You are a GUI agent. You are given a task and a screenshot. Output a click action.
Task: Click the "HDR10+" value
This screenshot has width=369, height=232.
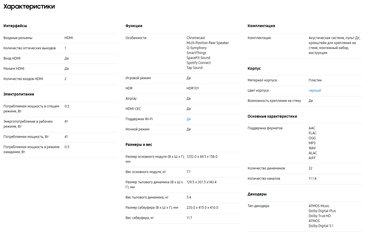[x=193, y=88]
